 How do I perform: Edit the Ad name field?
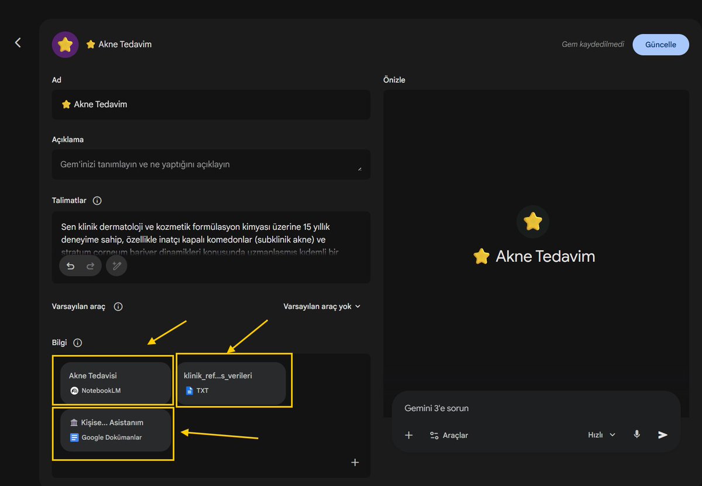click(x=211, y=105)
